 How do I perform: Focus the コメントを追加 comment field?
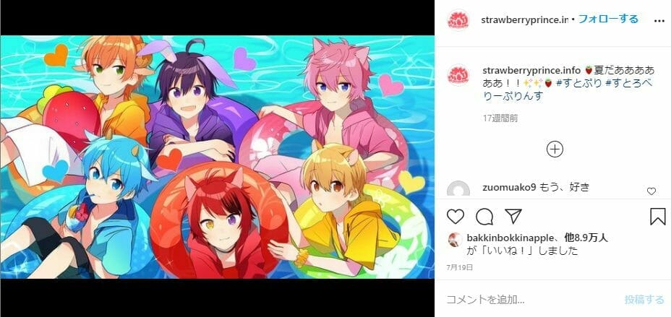pyautogui.click(x=533, y=300)
